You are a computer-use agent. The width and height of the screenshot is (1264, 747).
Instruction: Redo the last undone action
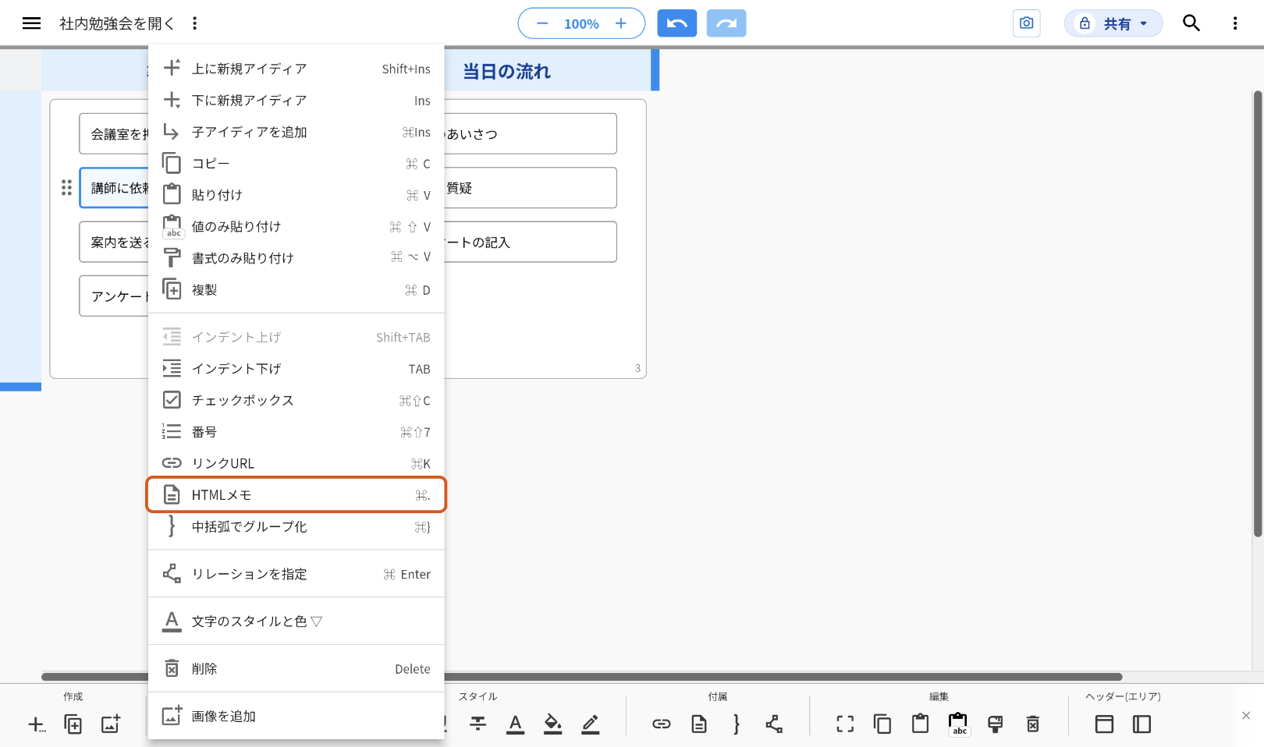point(726,23)
